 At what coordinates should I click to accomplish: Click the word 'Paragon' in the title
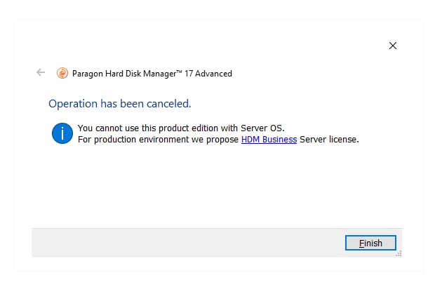click(x=88, y=74)
